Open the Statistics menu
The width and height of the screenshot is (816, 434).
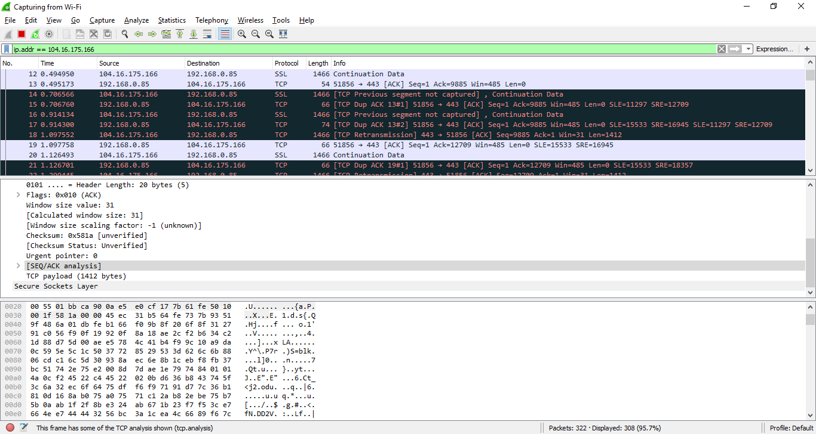[x=171, y=20]
